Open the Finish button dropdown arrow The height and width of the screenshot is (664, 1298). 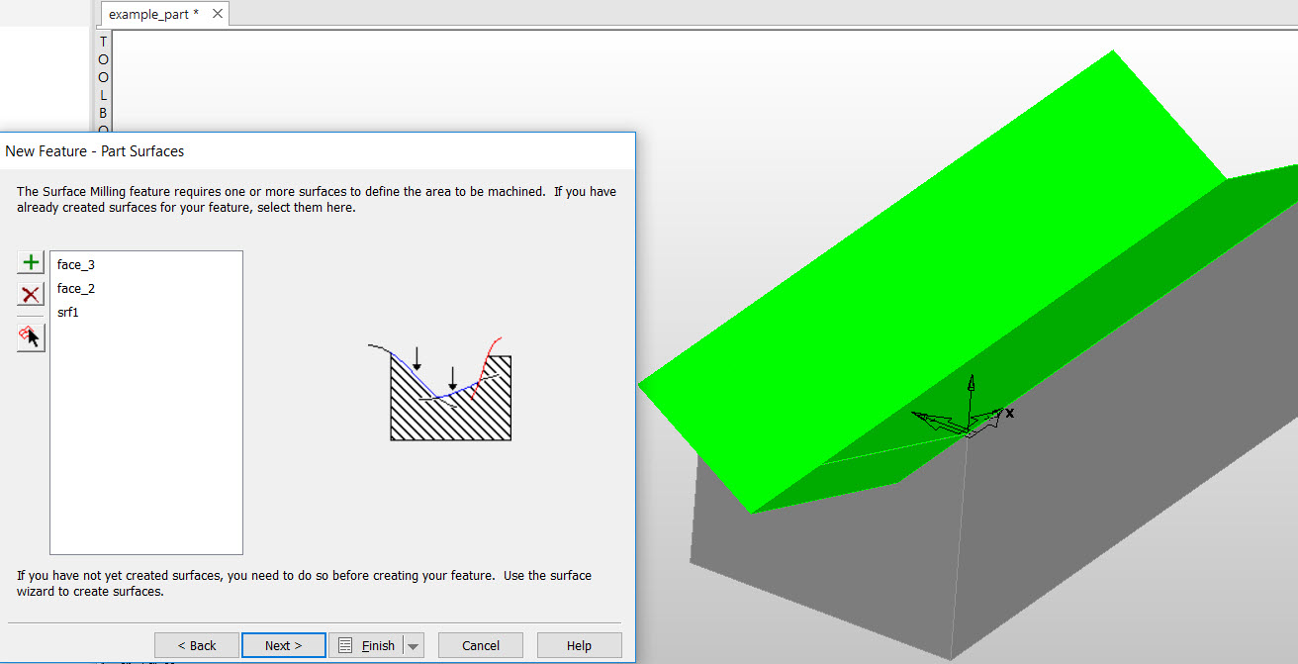(x=412, y=644)
